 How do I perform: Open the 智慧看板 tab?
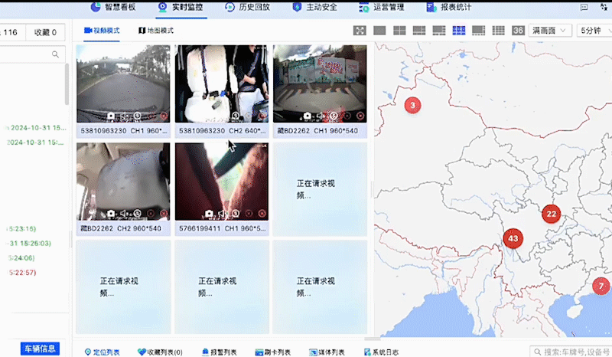(113, 8)
